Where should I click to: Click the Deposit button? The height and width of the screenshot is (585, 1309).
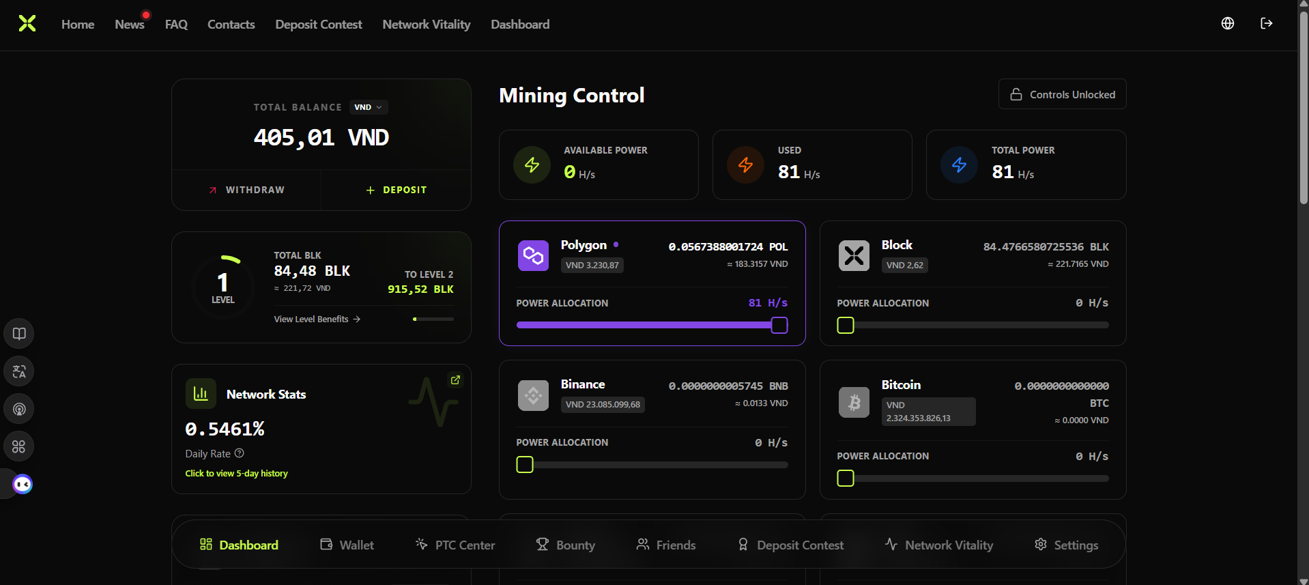396,190
